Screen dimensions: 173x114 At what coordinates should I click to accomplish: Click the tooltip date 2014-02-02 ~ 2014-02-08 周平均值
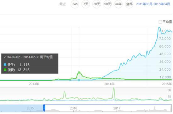28,57
